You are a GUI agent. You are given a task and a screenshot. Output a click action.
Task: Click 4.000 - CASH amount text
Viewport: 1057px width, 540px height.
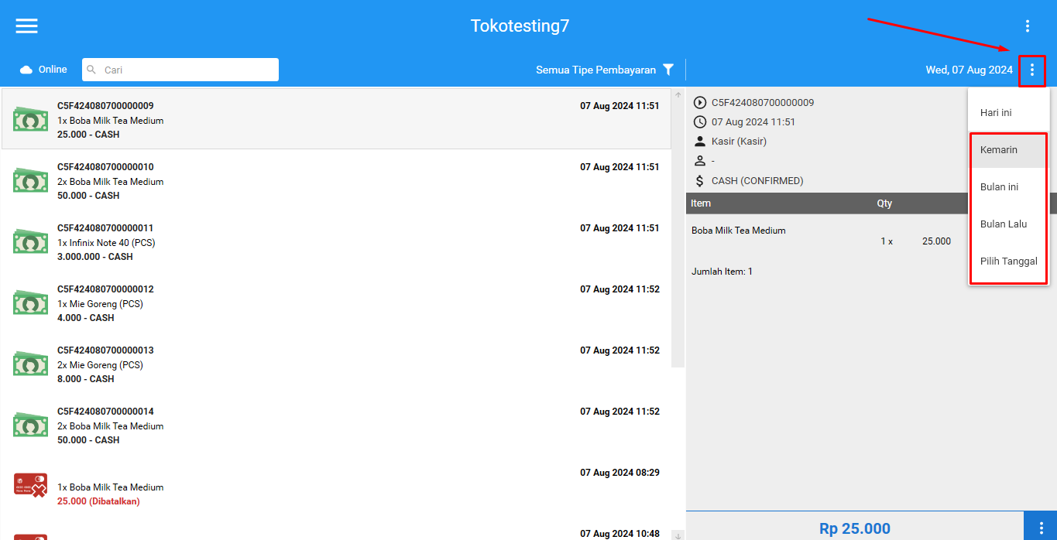coord(86,318)
